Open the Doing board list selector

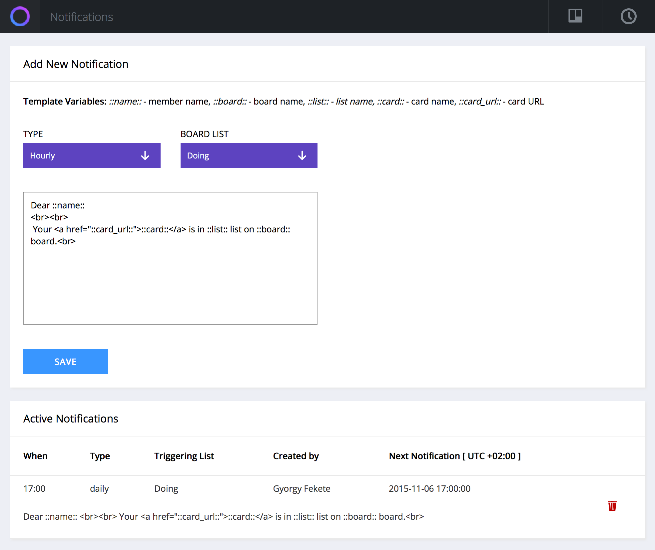249,155
